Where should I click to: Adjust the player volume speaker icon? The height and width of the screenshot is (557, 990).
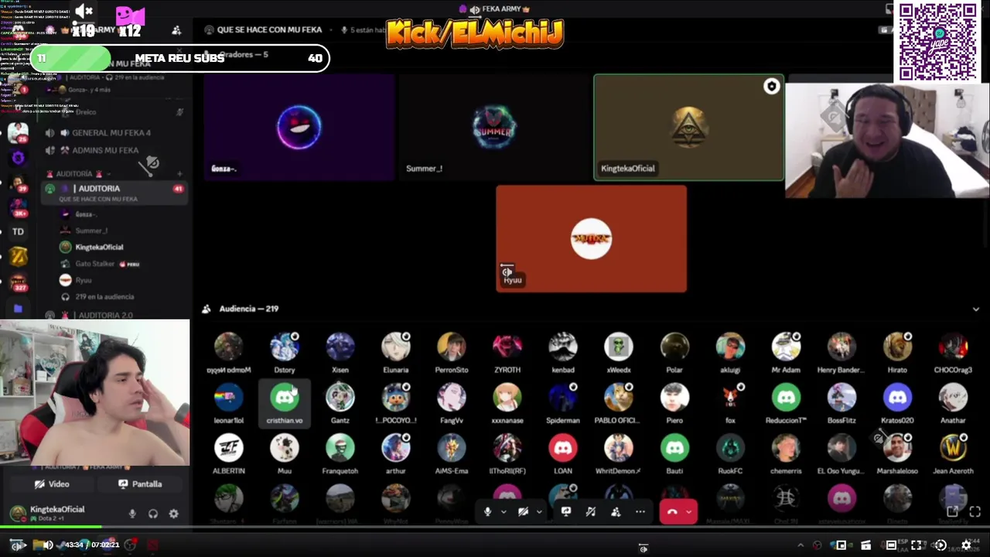47,545
